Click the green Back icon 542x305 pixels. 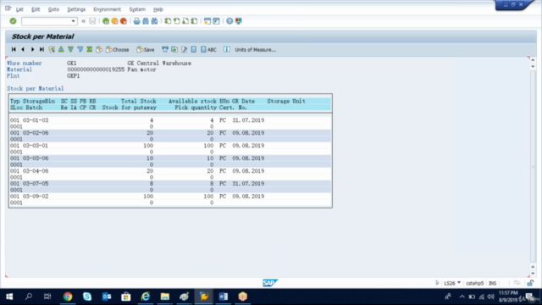(106, 21)
